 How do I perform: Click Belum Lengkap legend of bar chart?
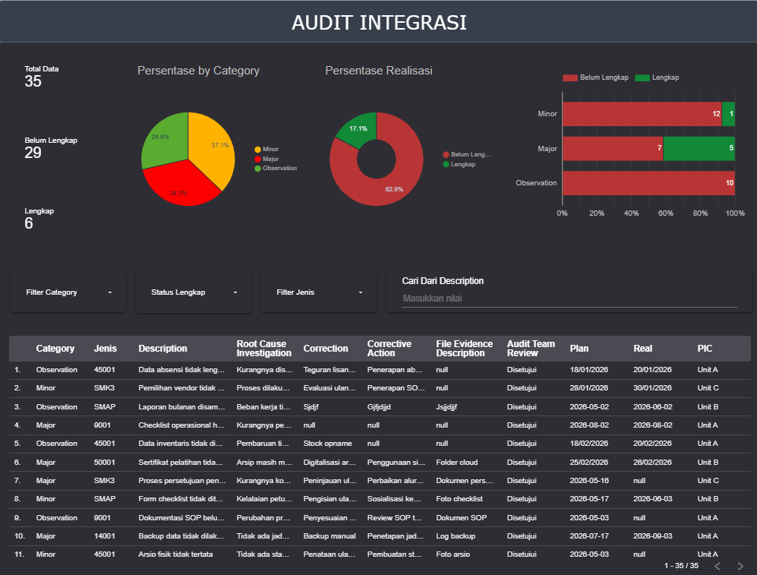coord(596,77)
